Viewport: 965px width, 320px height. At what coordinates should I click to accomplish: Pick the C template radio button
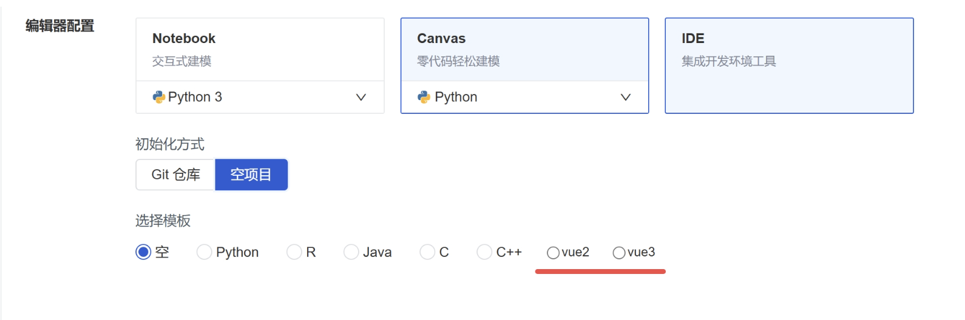coord(427,252)
